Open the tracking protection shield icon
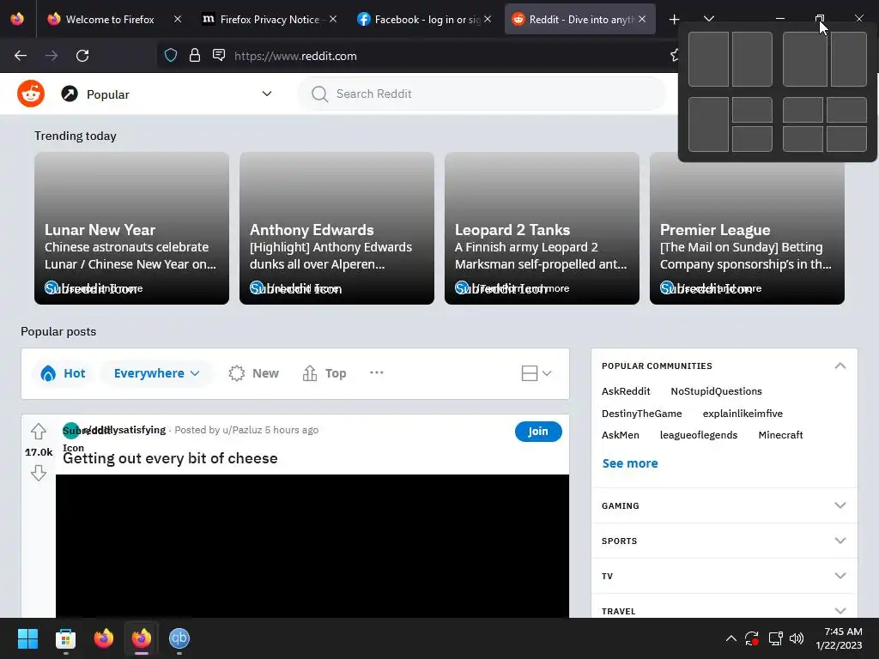Viewport: 879px width, 659px height. 171,56
